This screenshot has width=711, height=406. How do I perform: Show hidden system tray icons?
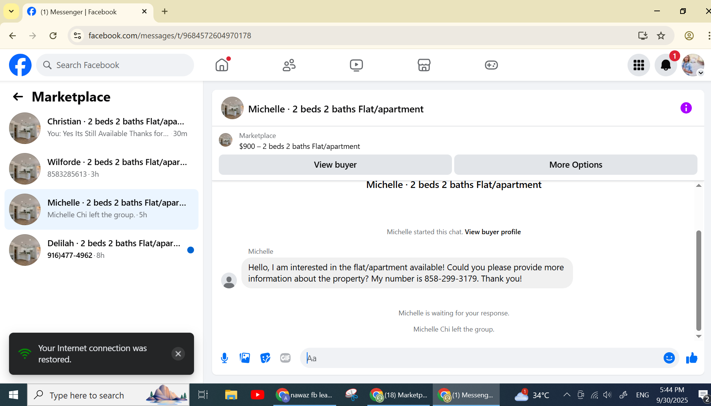pyautogui.click(x=567, y=395)
